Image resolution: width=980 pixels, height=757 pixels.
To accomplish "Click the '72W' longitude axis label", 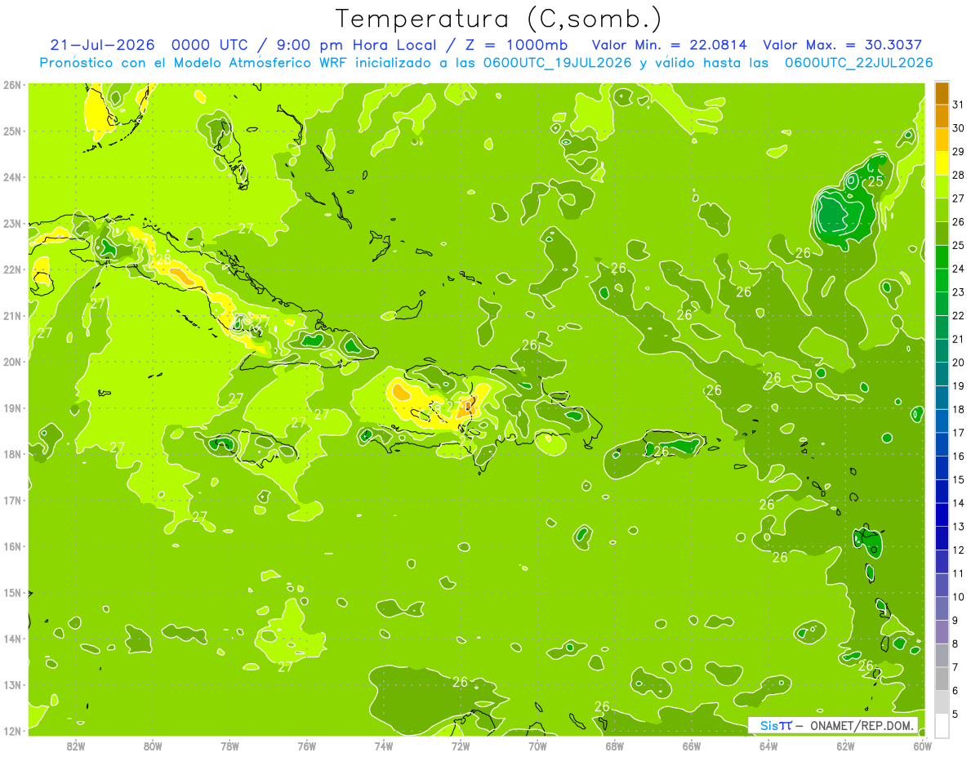I will (x=461, y=746).
